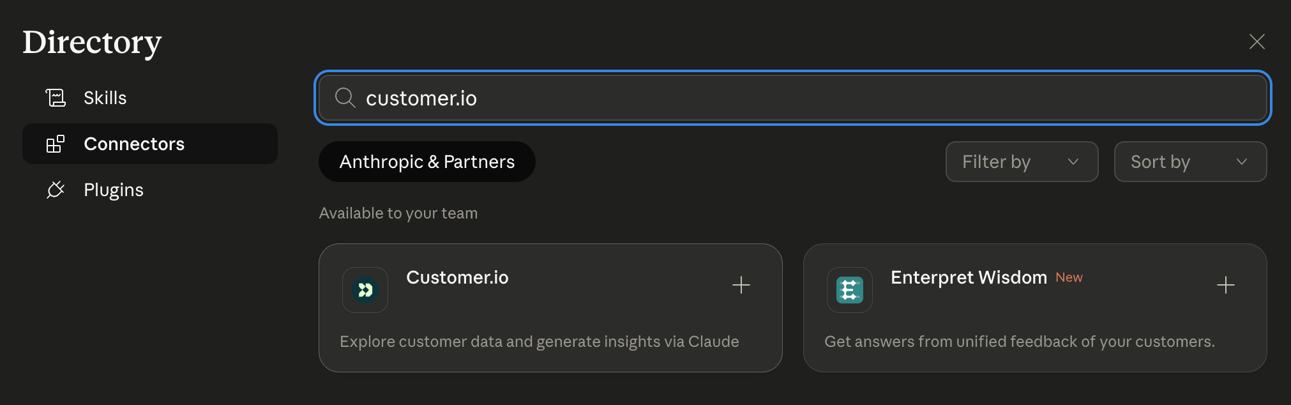This screenshot has height=405, width=1291.
Task: Add the Customer.io connector via plus icon
Action: tap(741, 285)
